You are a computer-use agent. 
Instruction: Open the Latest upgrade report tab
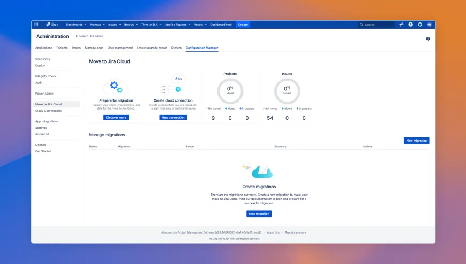pos(152,48)
